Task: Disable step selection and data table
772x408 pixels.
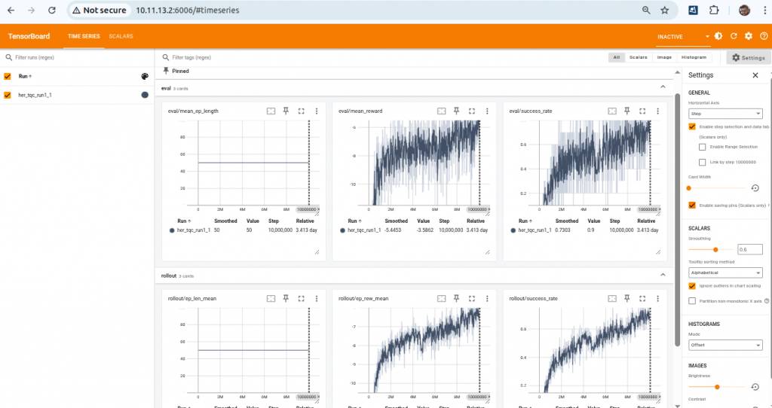Action: point(692,126)
